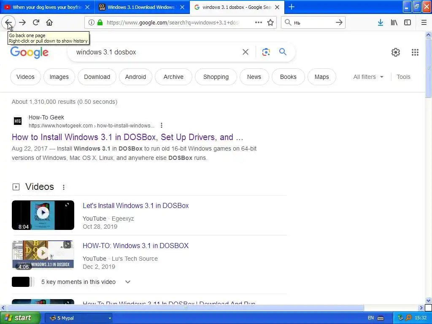Clear the Google search query
This screenshot has width=432, height=324.
246,52
